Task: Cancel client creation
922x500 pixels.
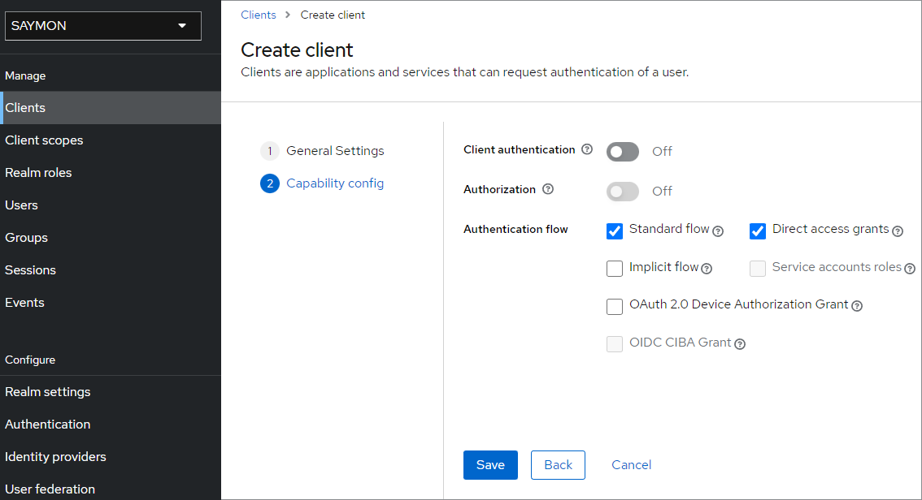Action: [632, 465]
